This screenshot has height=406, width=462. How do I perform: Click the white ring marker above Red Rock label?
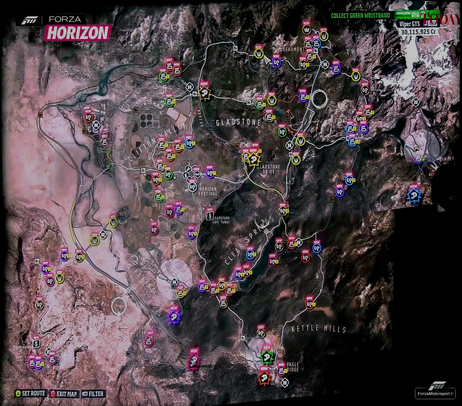tap(119, 306)
